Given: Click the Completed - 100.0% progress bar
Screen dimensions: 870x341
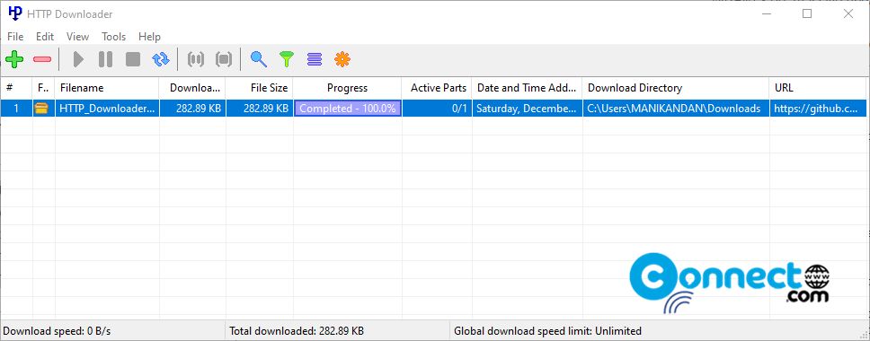Looking at the screenshot, I should coord(347,109).
